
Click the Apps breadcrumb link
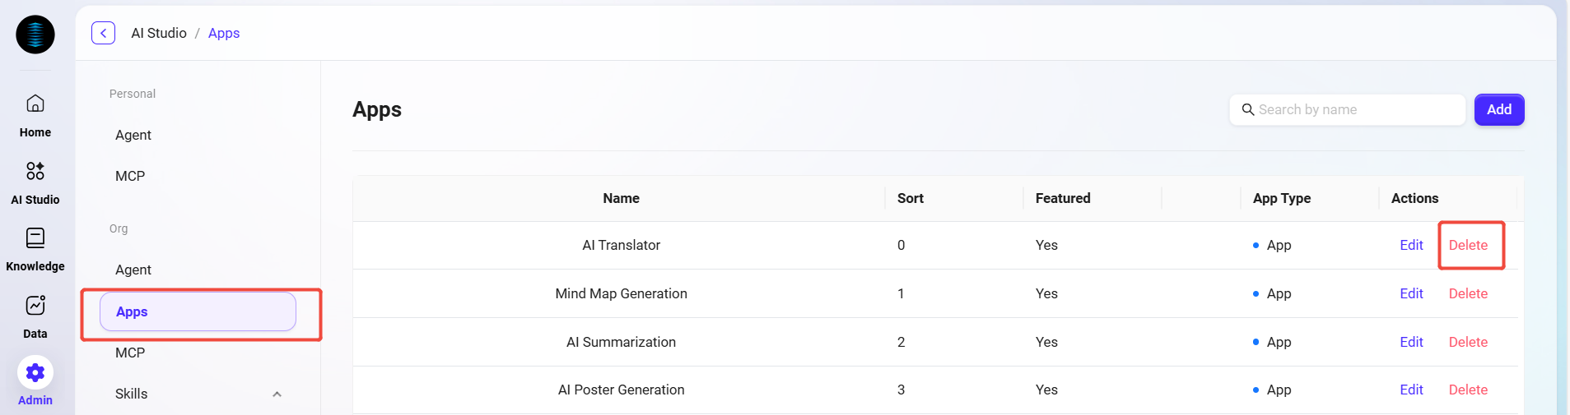point(224,33)
